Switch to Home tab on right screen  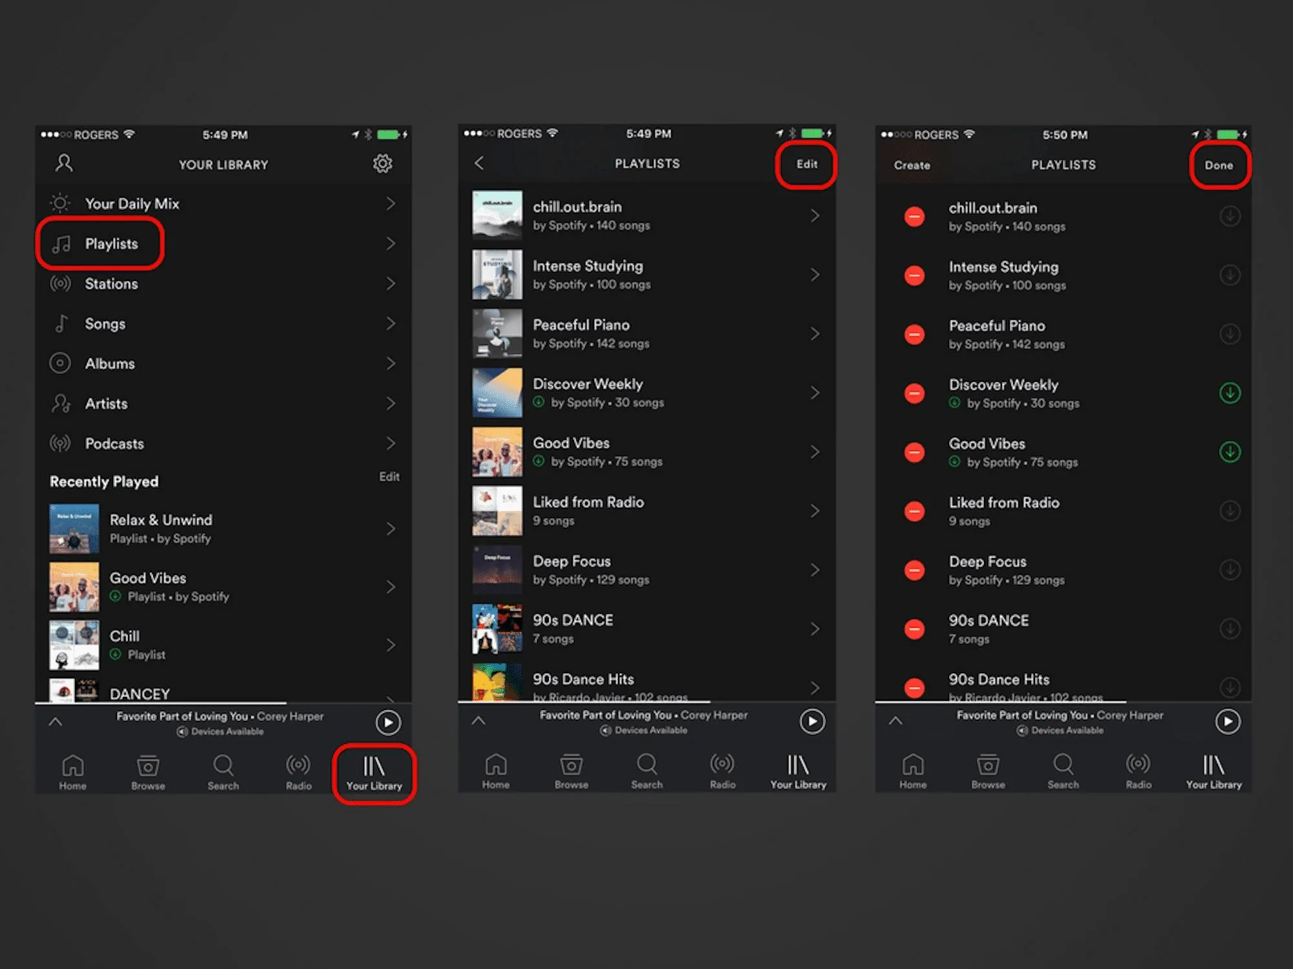point(913,771)
